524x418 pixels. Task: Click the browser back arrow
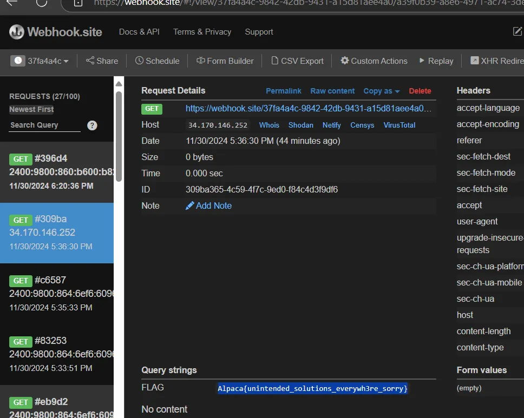click(x=12, y=3)
